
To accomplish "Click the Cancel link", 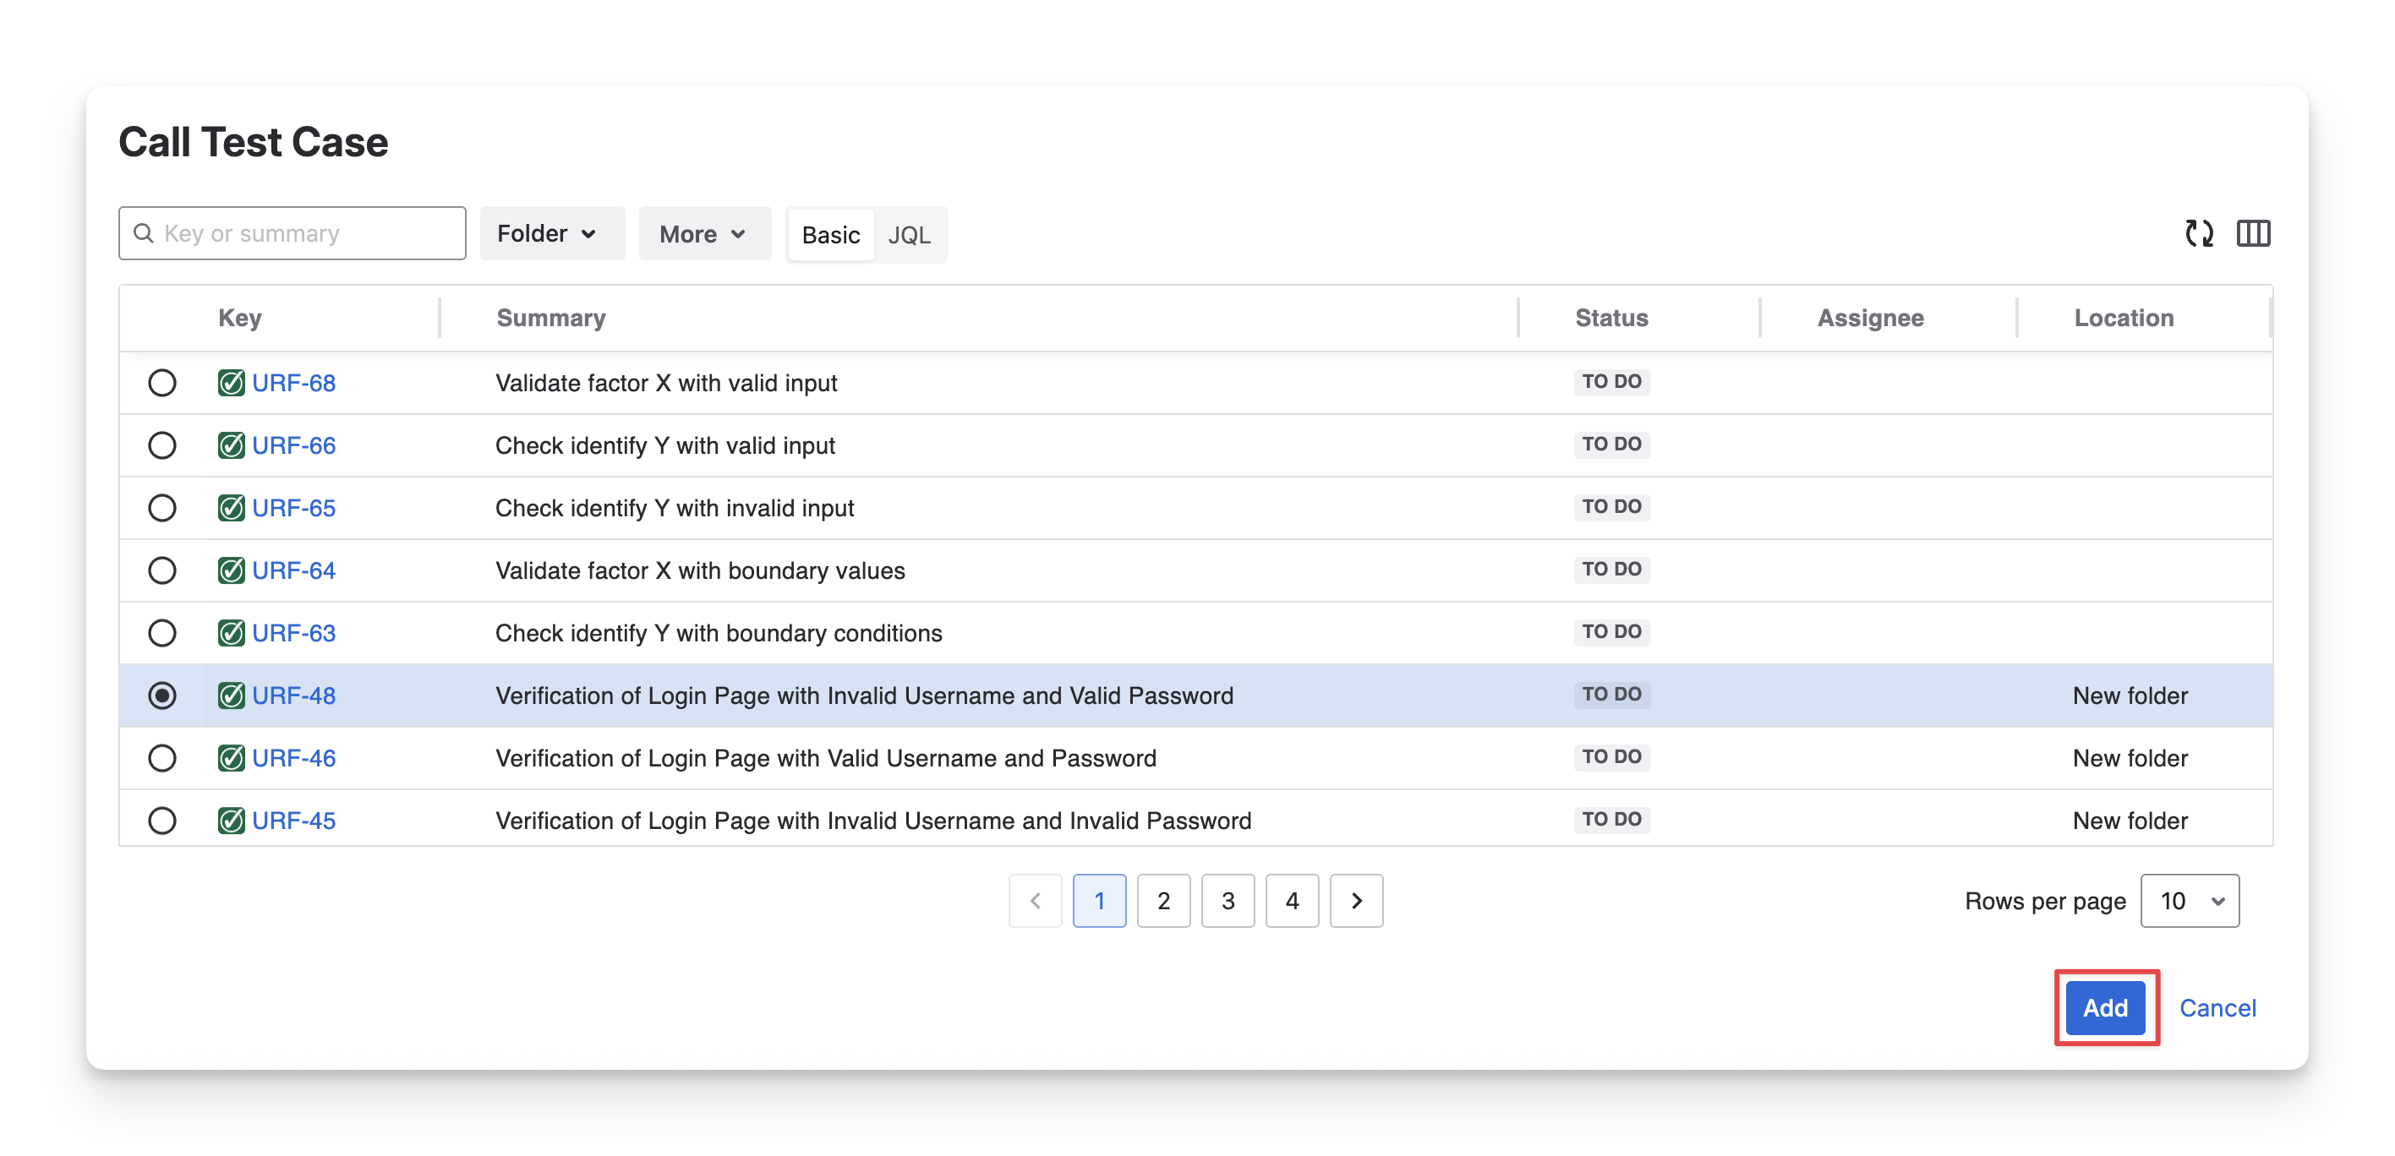I will (2217, 1007).
